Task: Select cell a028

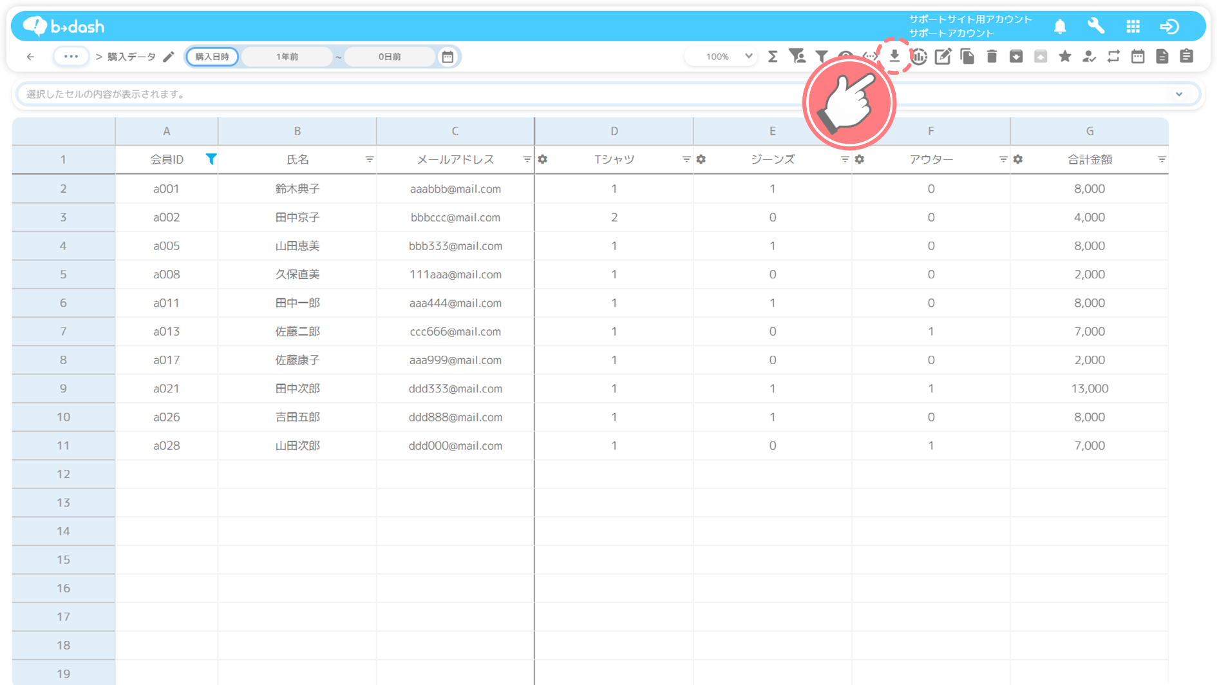Action: 167,445
